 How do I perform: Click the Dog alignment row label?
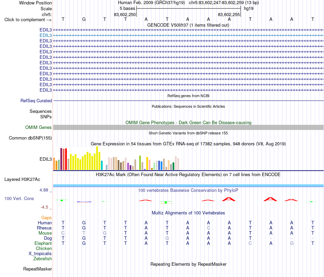coord(48,238)
